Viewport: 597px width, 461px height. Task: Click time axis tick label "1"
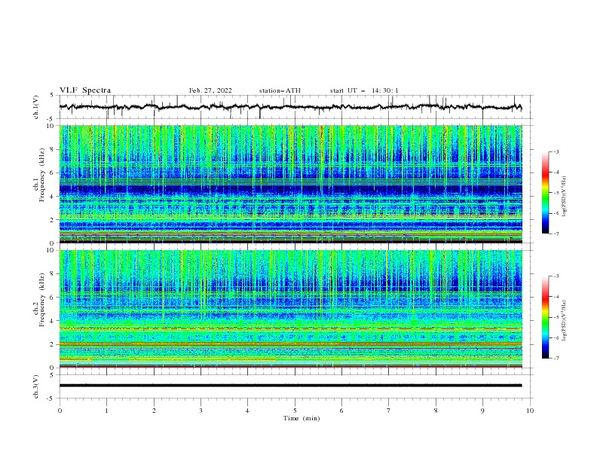[x=106, y=411]
